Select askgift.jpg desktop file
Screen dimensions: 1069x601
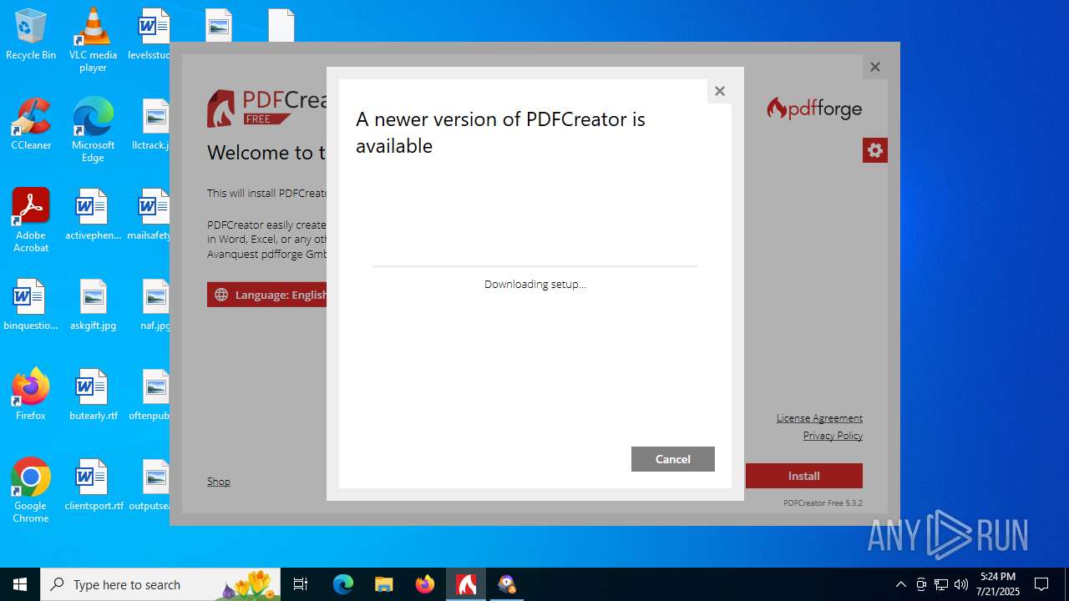point(93,306)
